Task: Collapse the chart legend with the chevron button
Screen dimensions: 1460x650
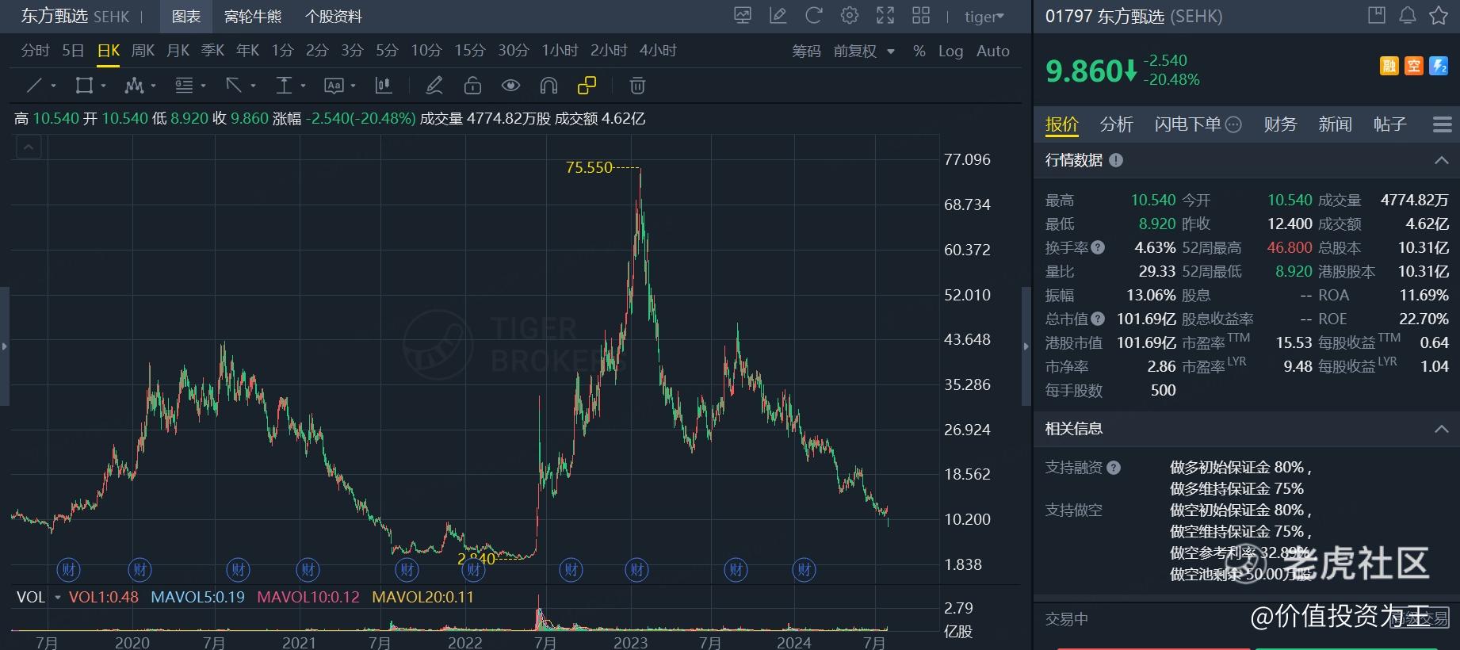Action: pos(29,147)
